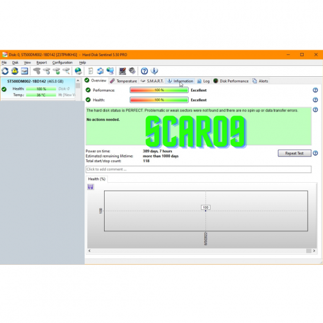Screen dimensions: 323x323
Task: Click the 'Disk: 0' text in disk list
Action: pyautogui.click(x=64, y=89)
